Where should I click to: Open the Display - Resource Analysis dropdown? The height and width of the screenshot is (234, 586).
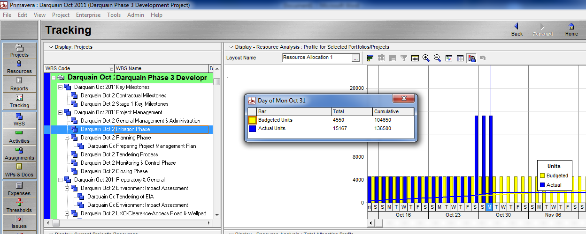[231, 47]
